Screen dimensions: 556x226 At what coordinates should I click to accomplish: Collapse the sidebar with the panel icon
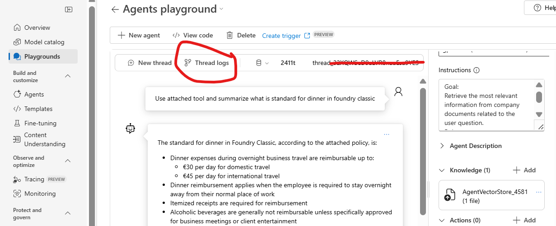(69, 9)
